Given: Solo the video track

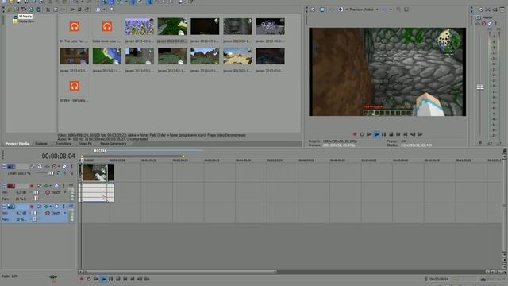Looking at the screenshot, I should pyautogui.click(x=71, y=167).
